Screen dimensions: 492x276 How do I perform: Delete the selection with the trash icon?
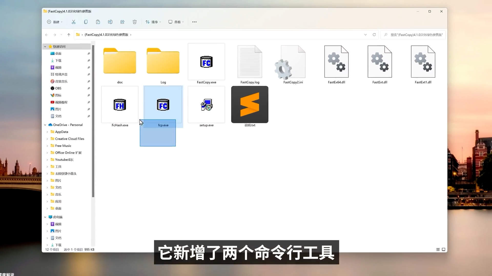[135, 22]
